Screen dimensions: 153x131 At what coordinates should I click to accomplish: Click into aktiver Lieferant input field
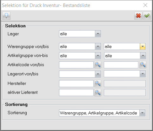coord(76,93)
